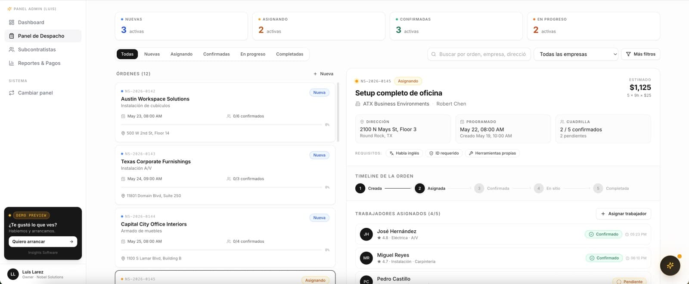Viewport: 689px width, 284px height.
Task: Click the calendar icon beside May 23, 08:00 AM
Action: coord(123,116)
